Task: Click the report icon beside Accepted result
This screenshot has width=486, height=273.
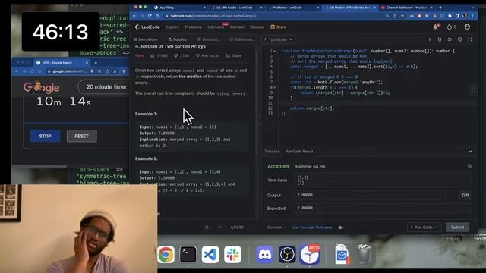Action: coord(470,166)
